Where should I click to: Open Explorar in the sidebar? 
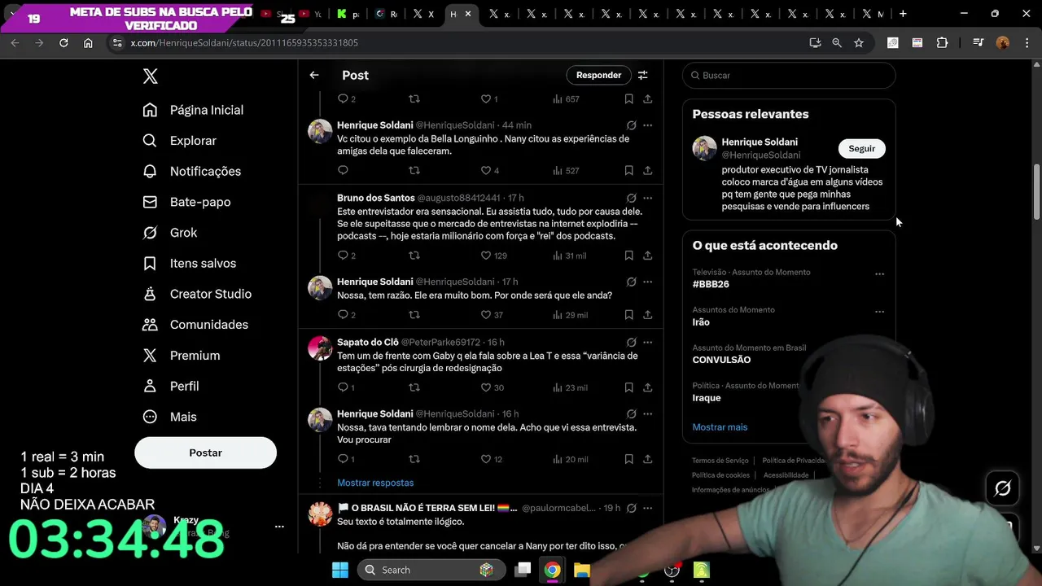(180, 141)
